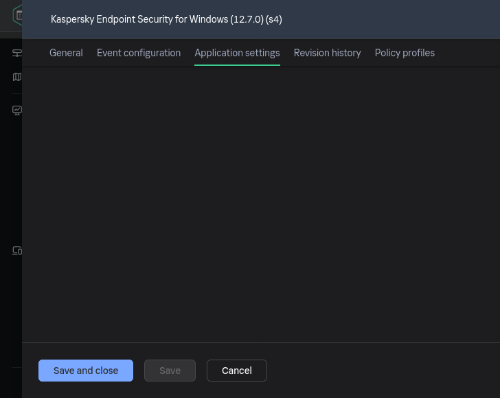Select the Application settings tab

237,53
